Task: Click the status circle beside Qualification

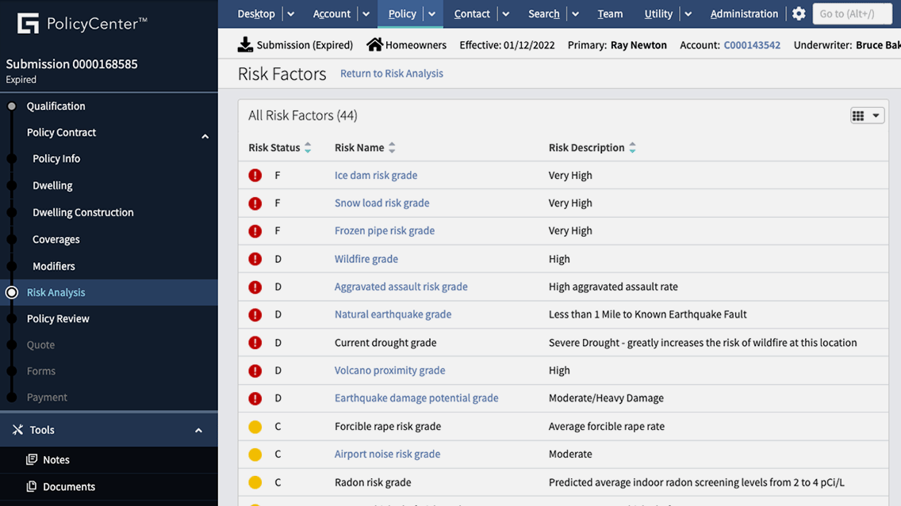Action: [x=11, y=105]
